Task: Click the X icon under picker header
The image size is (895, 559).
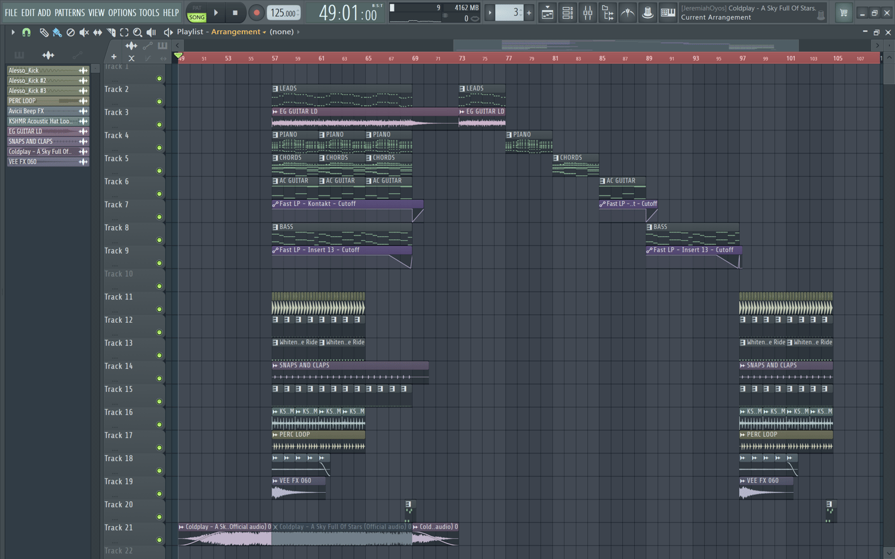Action: 131,58
